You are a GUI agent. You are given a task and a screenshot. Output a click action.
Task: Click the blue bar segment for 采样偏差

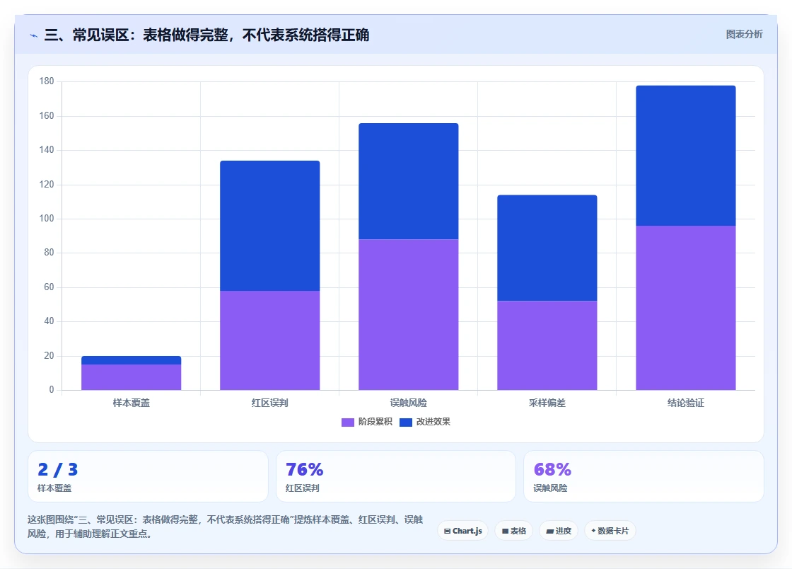click(547, 248)
